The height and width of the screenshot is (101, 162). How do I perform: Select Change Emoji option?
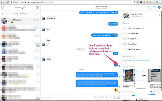coord(132,44)
